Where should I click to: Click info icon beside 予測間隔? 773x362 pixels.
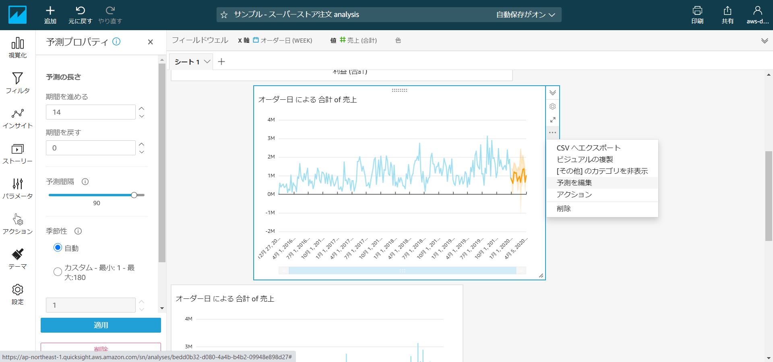click(x=85, y=182)
